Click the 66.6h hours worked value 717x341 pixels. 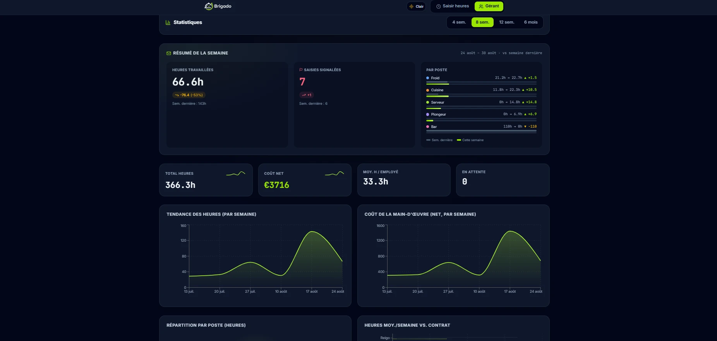tap(188, 82)
